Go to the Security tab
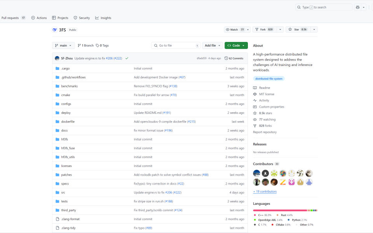 click(x=82, y=18)
